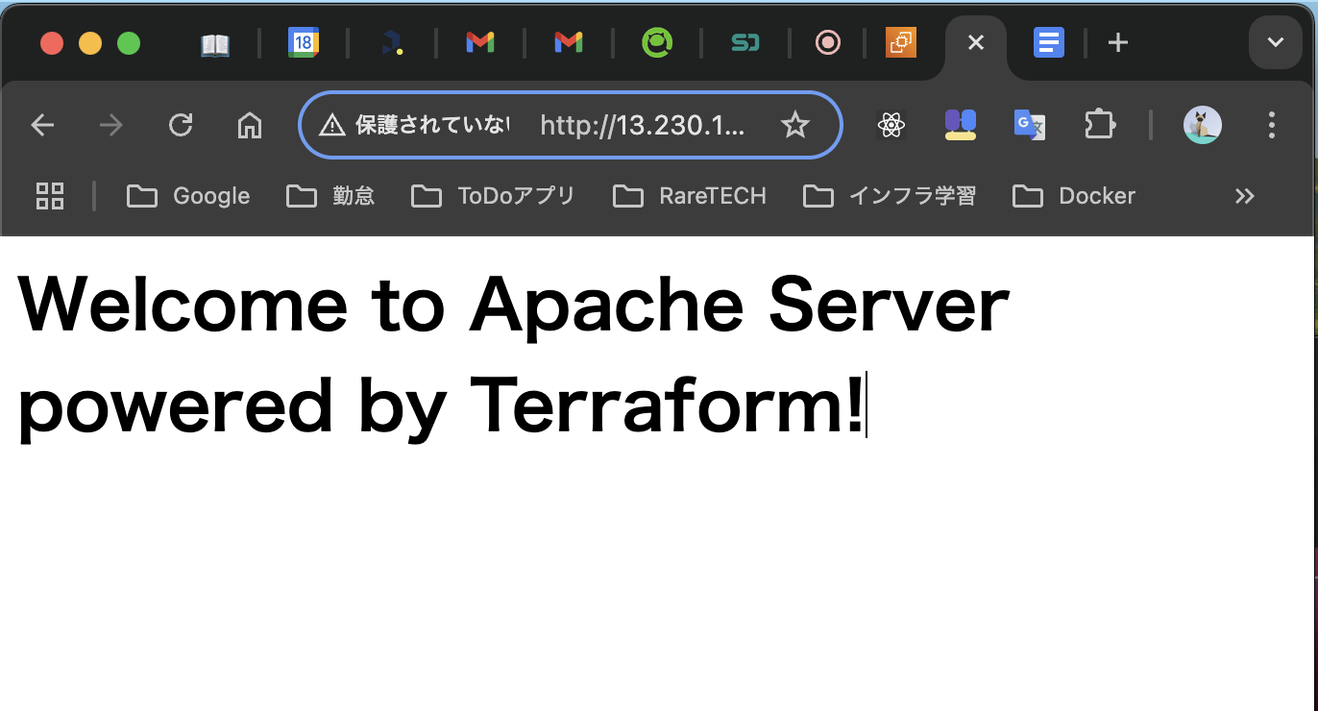Viewport: 1318px width, 711px height.
Task: Open the browser home page
Action: (250, 125)
